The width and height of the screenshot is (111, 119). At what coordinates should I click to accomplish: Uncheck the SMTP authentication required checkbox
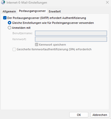tap(5, 18)
